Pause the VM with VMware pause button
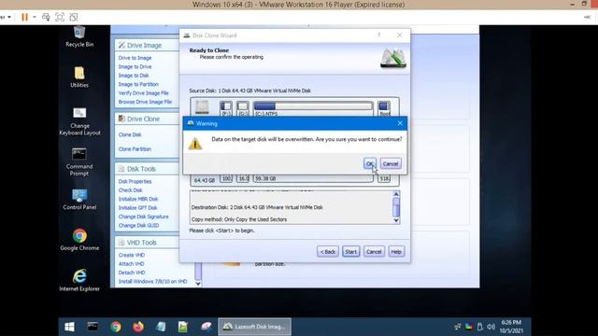The height and width of the screenshot is (336, 598). 25,17
